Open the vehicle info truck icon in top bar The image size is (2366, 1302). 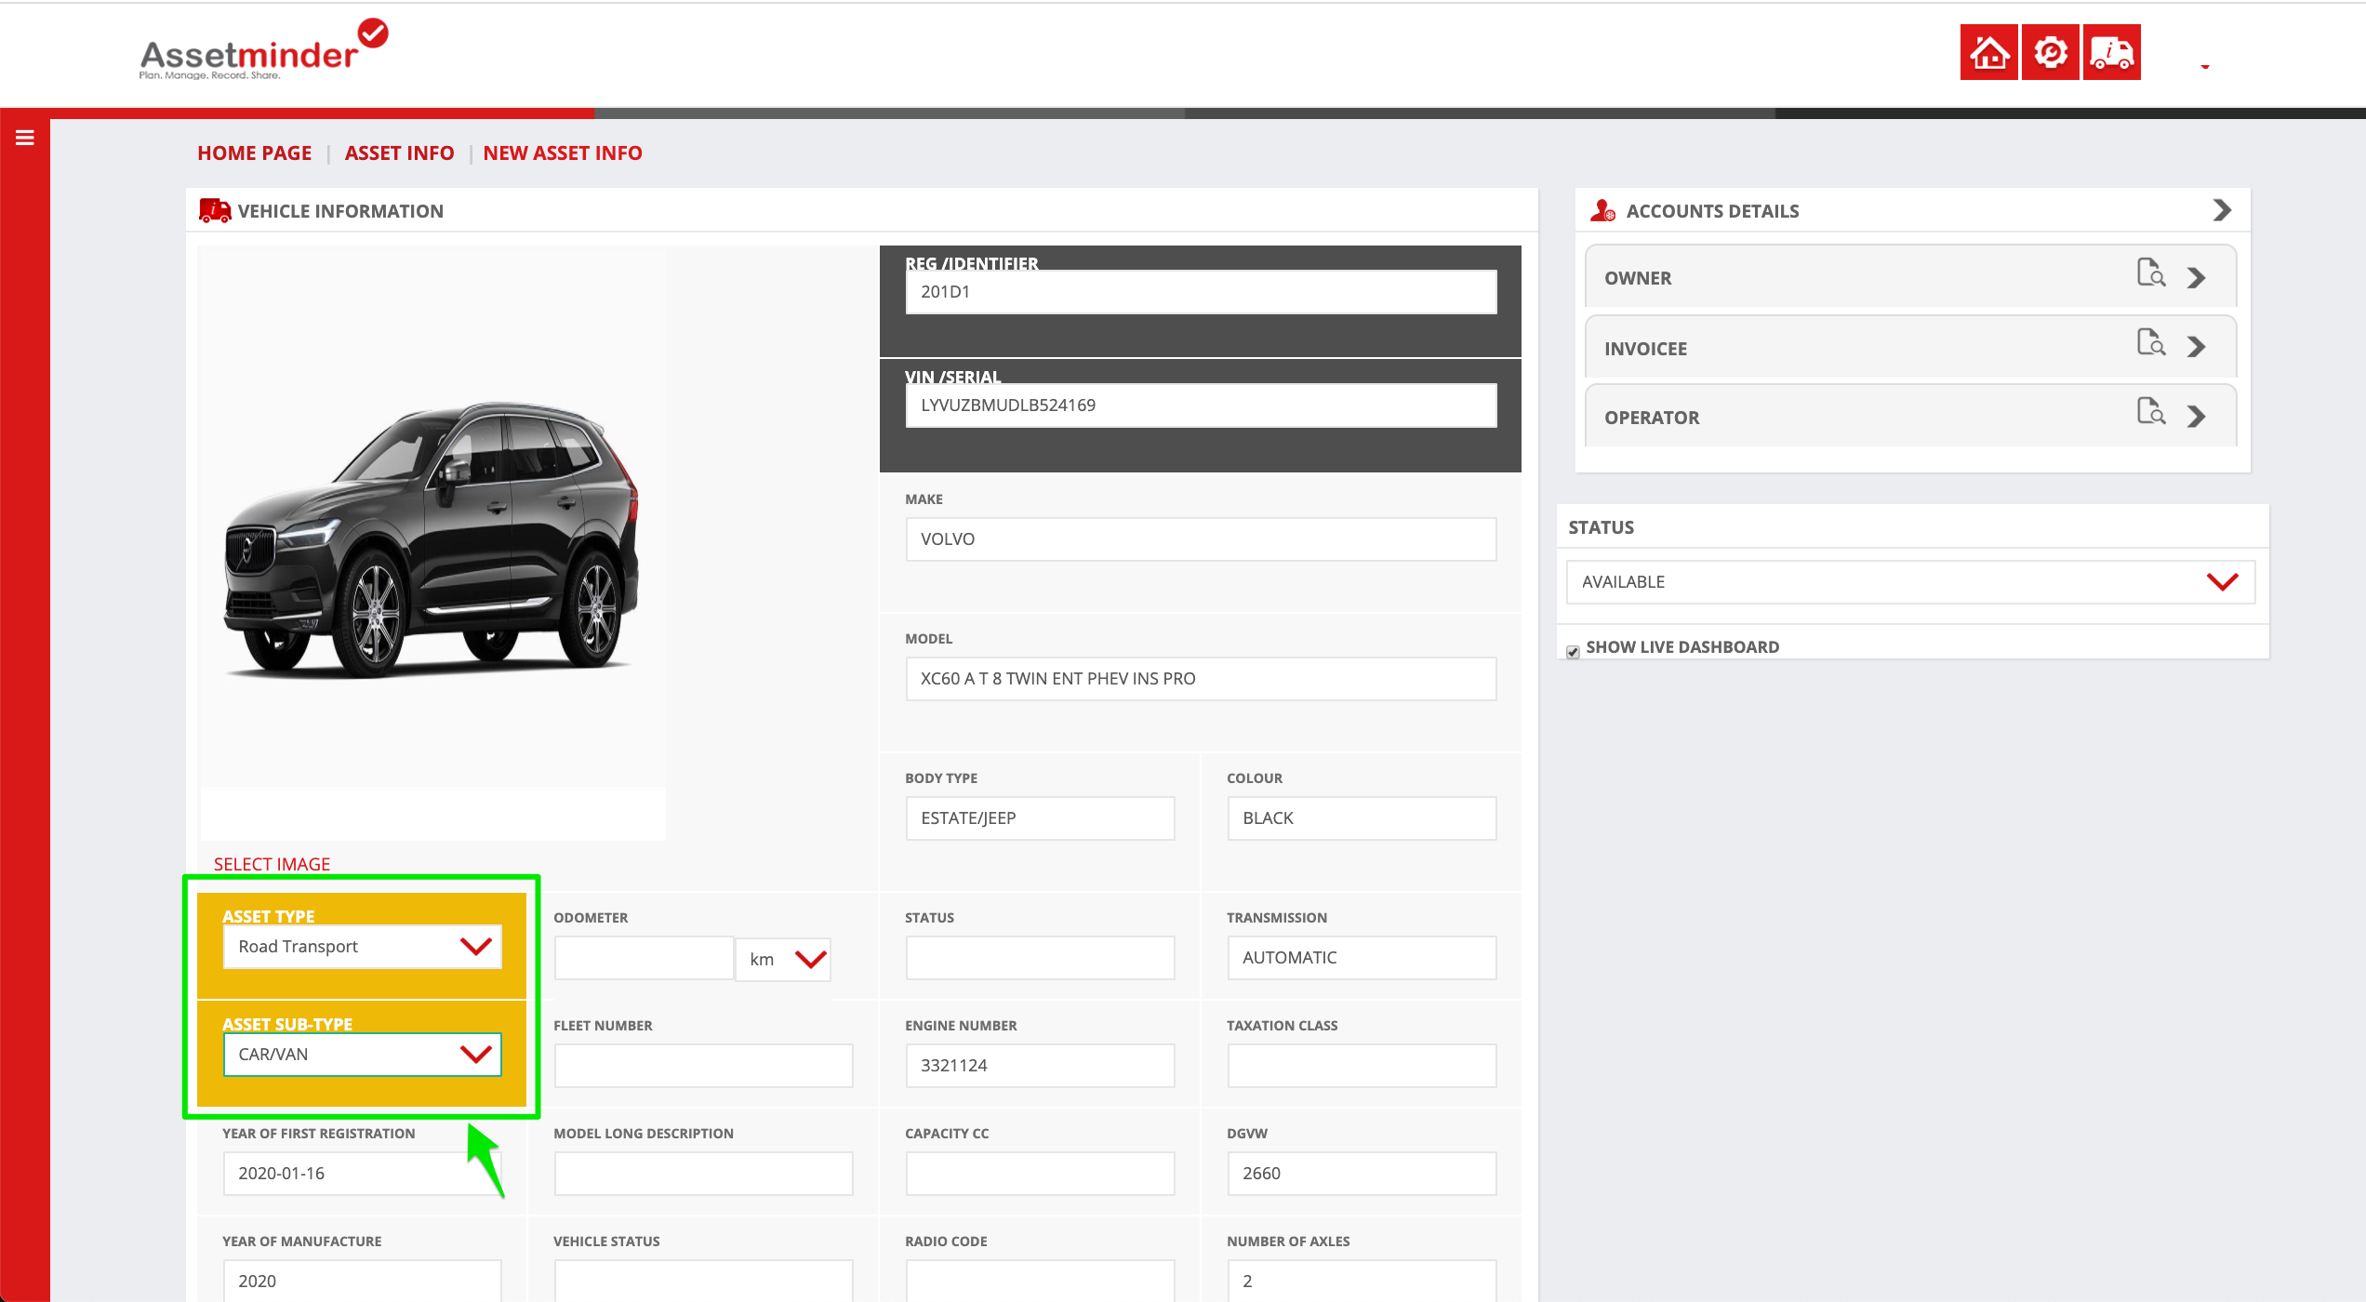point(2111,52)
